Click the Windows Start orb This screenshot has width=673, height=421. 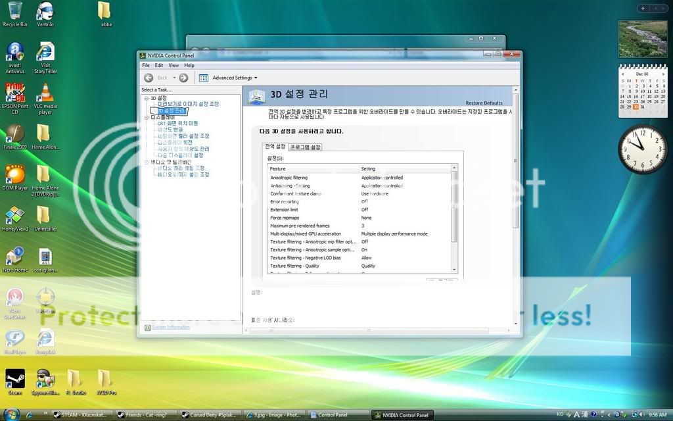[11, 414]
